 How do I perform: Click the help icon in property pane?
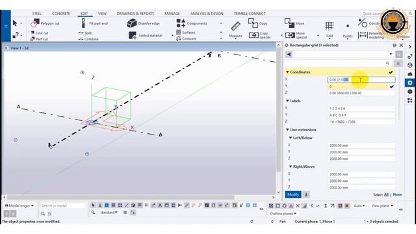pos(395,45)
